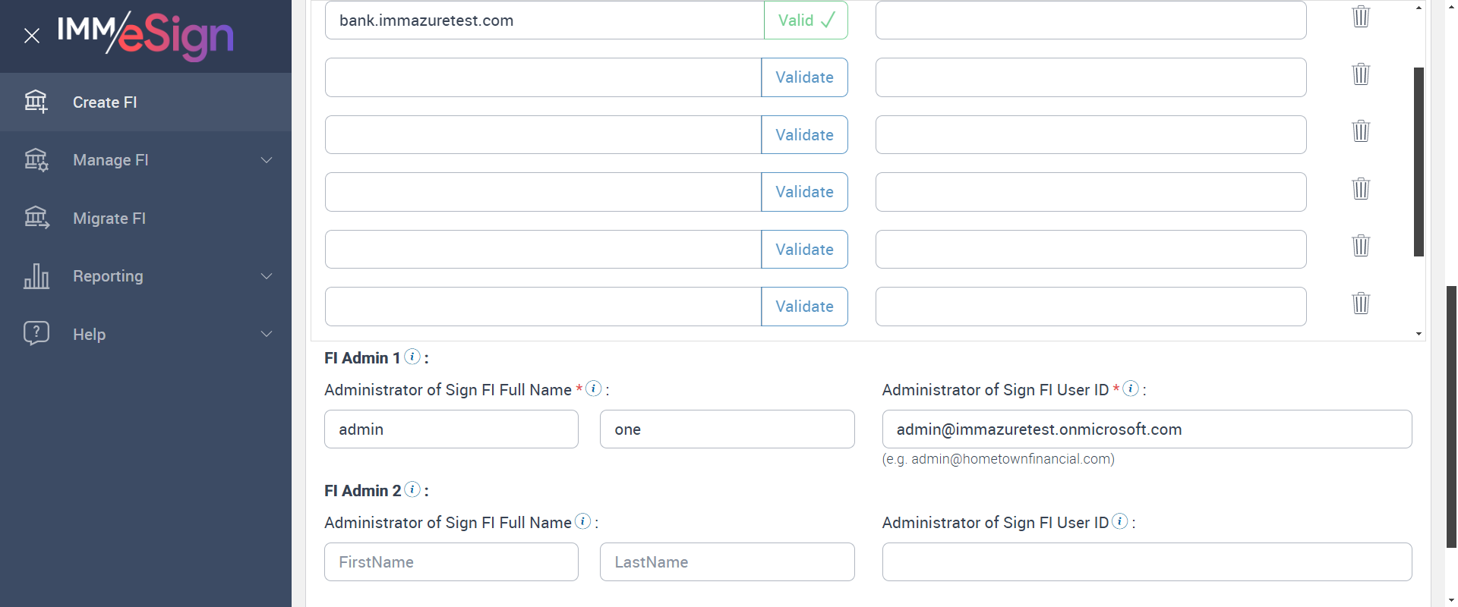Click the admin@hometownfinancial.com example link
The height and width of the screenshot is (607, 1458).
click(x=1011, y=459)
